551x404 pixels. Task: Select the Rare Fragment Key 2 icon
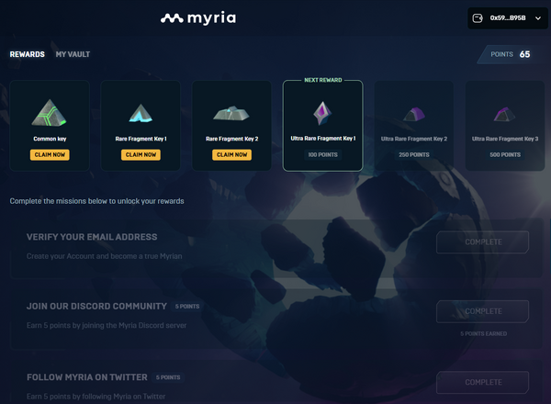pos(231,114)
